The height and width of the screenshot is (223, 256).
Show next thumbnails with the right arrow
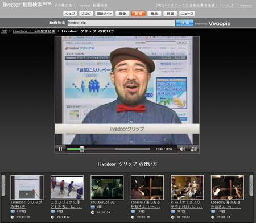tap(251, 185)
